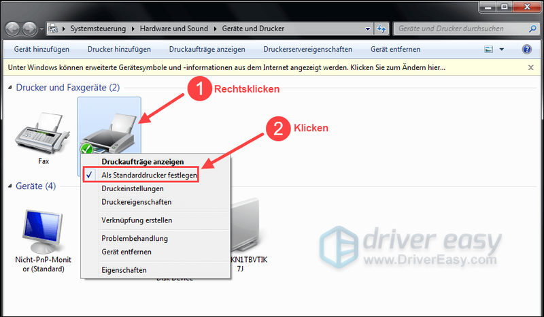Toggle Als Standarddrucker festlegen checkmark
544x317 pixels.
(89, 175)
